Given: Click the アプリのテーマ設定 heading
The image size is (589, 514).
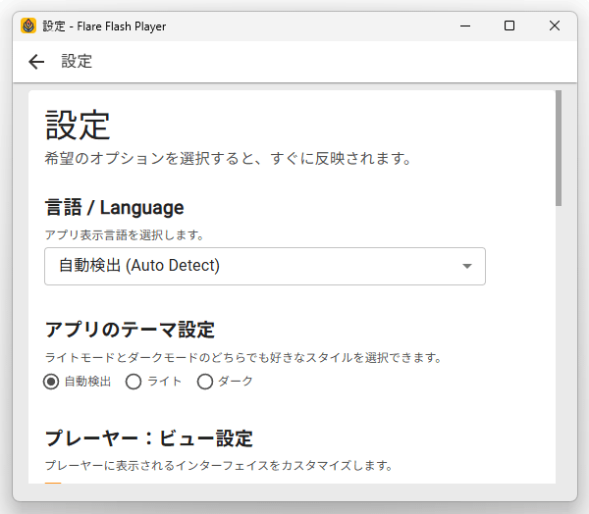Looking at the screenshot, I should (x=130, y=330).
